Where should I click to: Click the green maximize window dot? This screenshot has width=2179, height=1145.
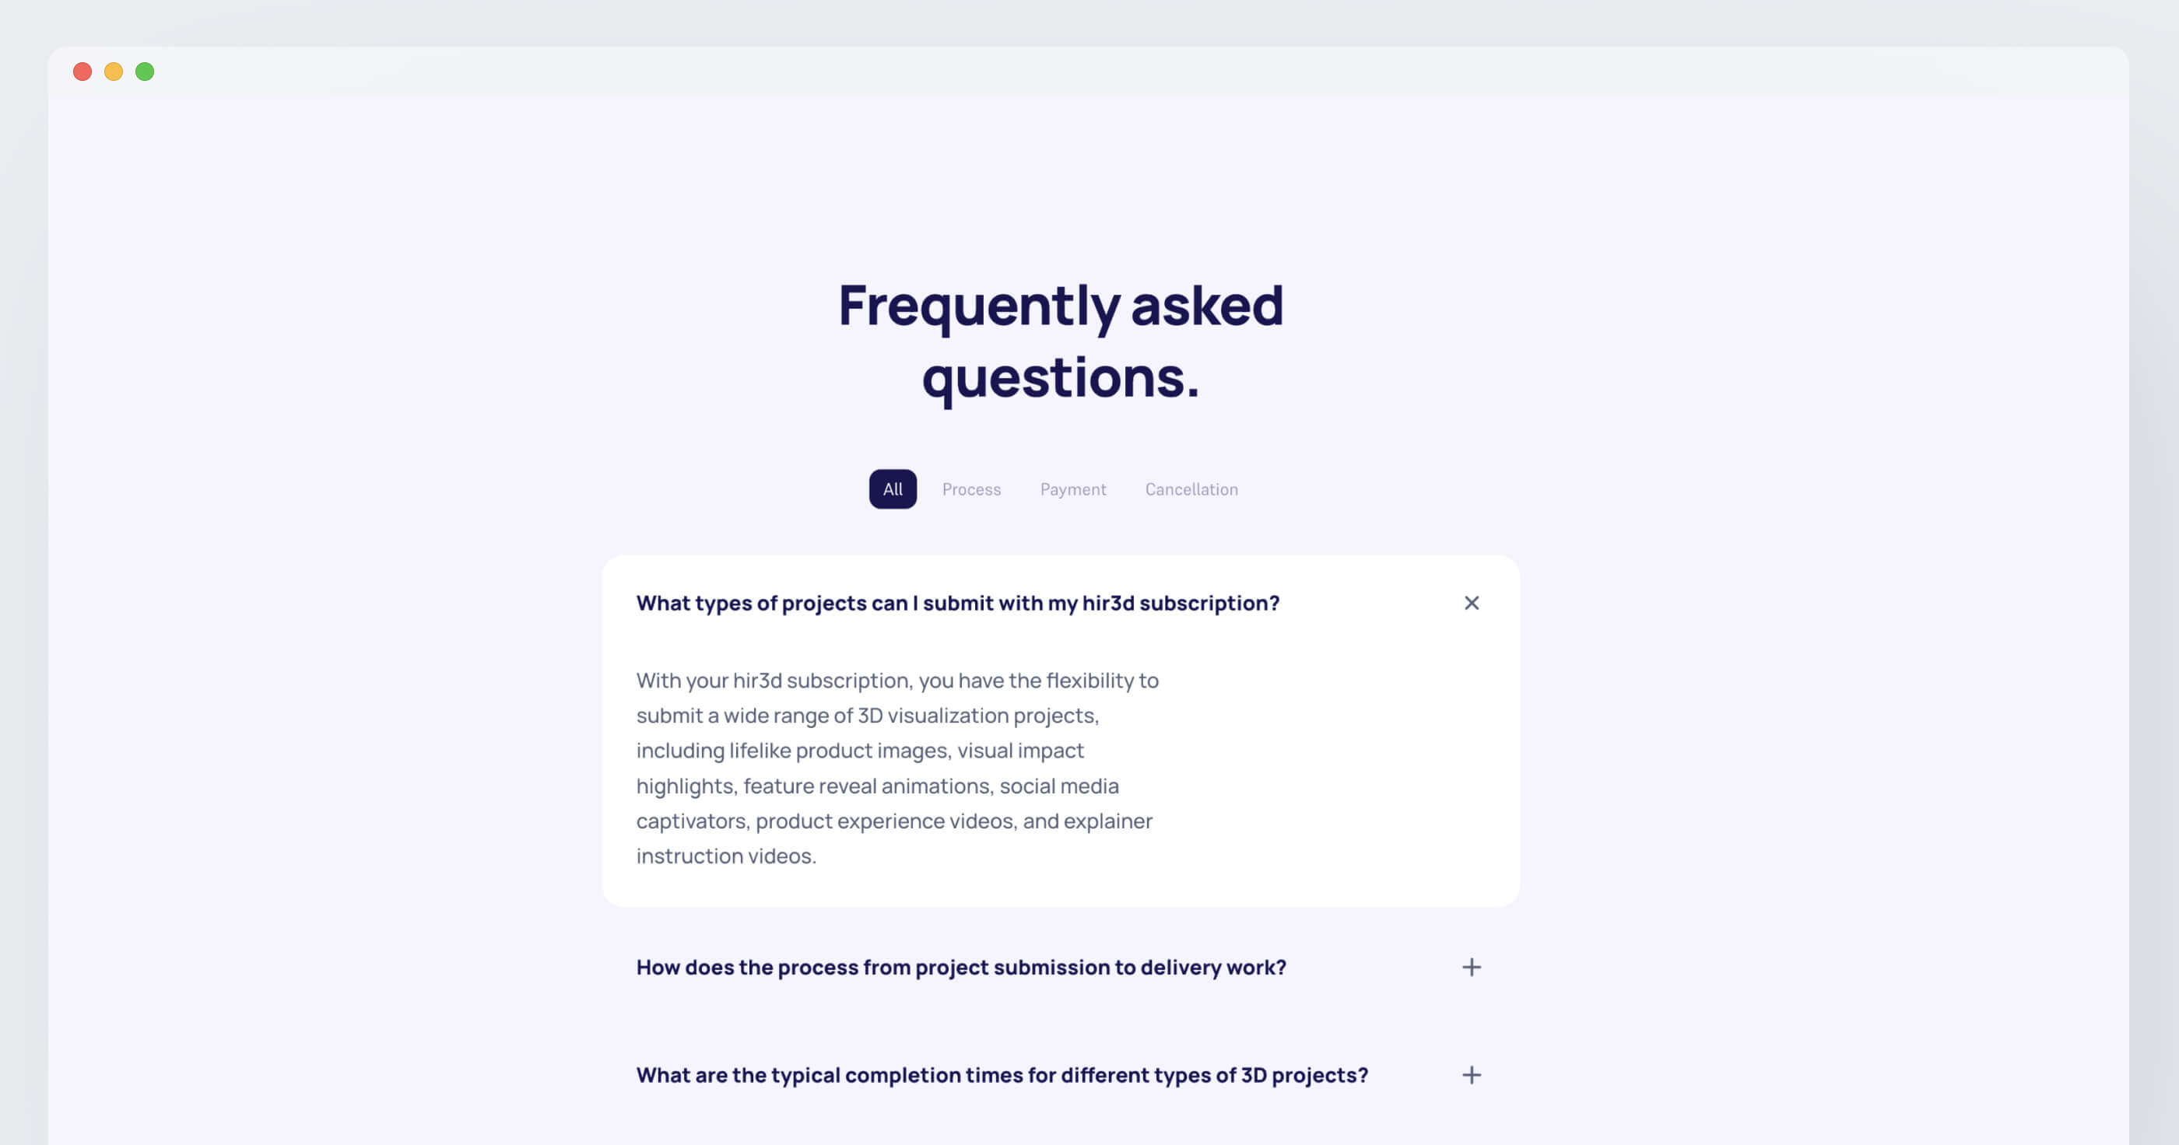click(x=145, y=72)
